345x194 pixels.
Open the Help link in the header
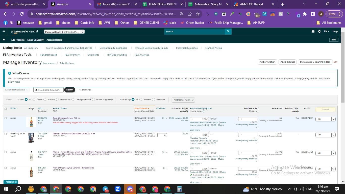[x=335, y=32]
